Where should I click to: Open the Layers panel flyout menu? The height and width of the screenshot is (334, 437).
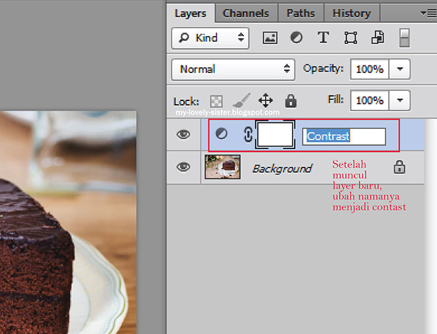click(x=428, y=13)
